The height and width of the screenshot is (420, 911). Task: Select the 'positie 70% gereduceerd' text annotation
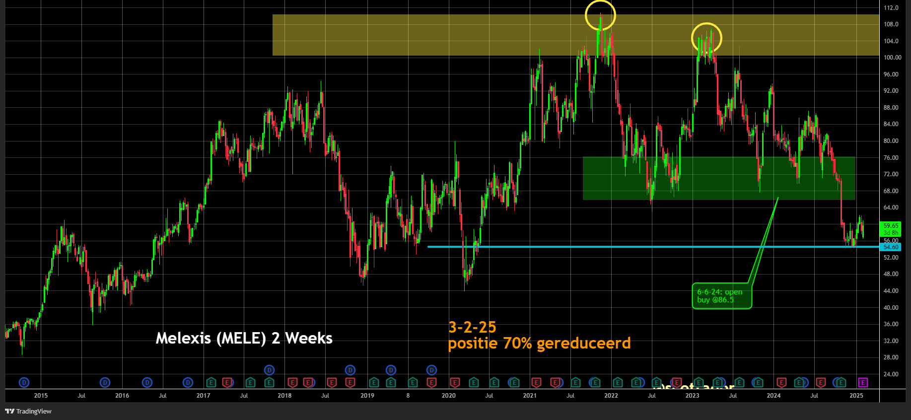pyautogui.click(x=539, y=343)
